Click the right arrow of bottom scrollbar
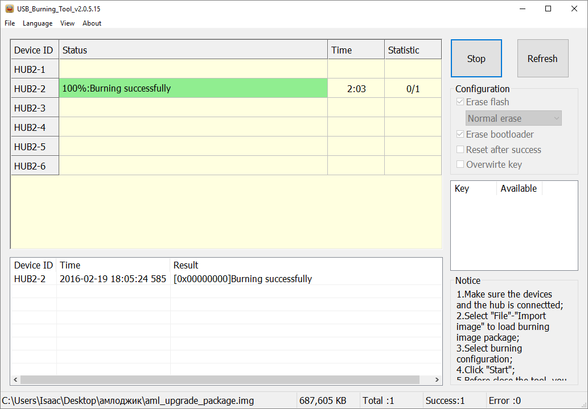 click(436, 379)
